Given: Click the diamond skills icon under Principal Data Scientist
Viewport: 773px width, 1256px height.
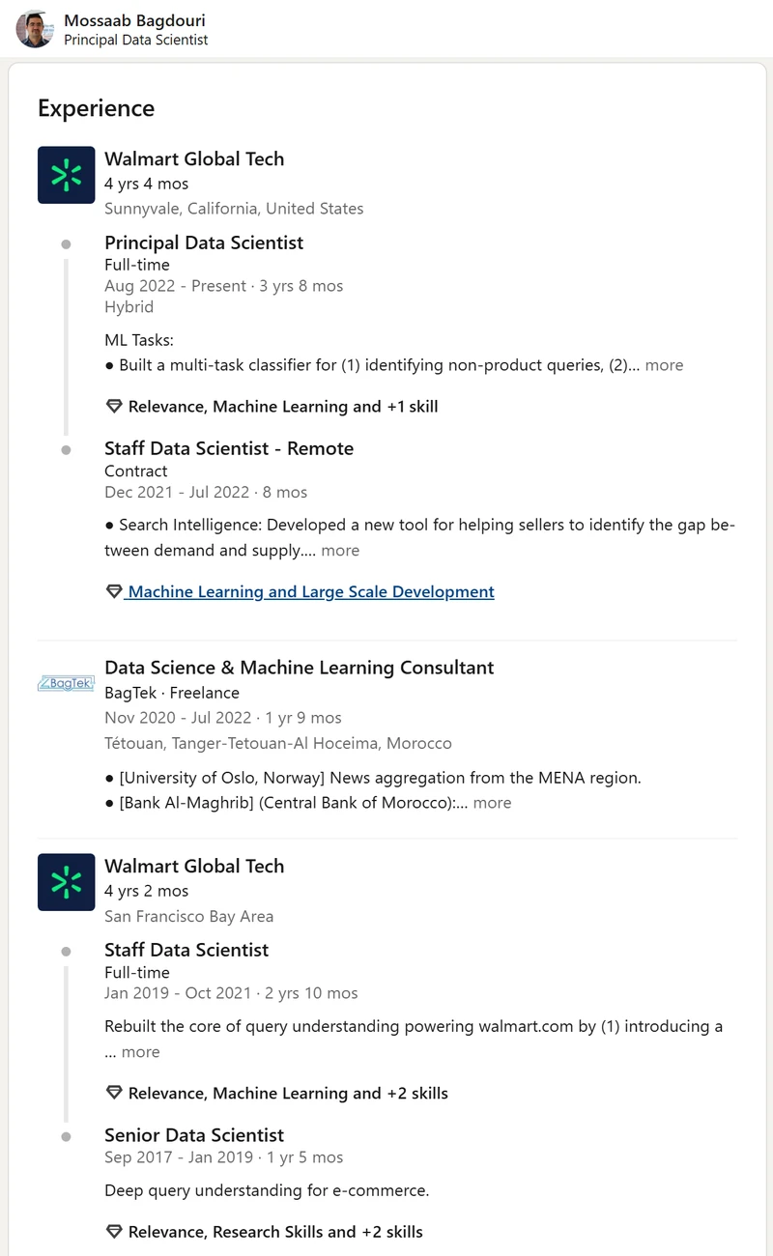Looking at the screenshot, I should 114,407.
